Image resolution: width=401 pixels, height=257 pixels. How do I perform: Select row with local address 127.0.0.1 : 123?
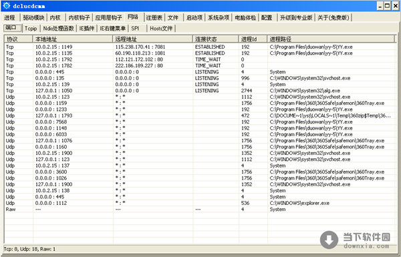pos(200,160)
